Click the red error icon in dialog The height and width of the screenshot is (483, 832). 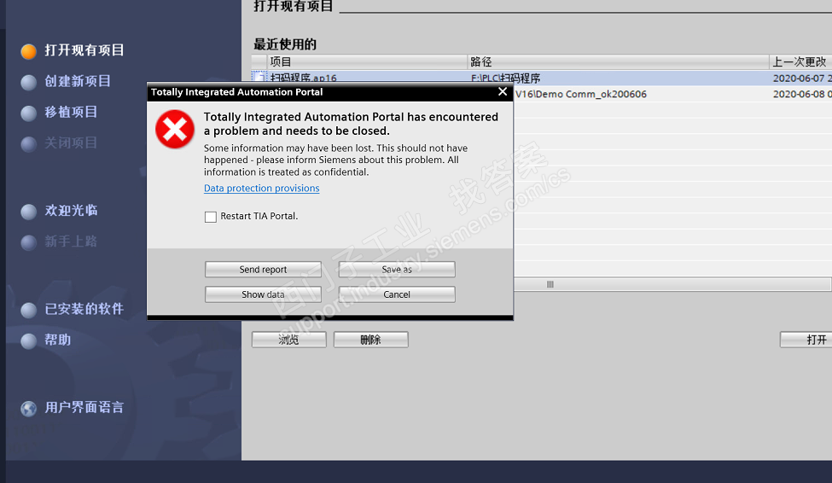pyautogui.click(x=175, y=129)
